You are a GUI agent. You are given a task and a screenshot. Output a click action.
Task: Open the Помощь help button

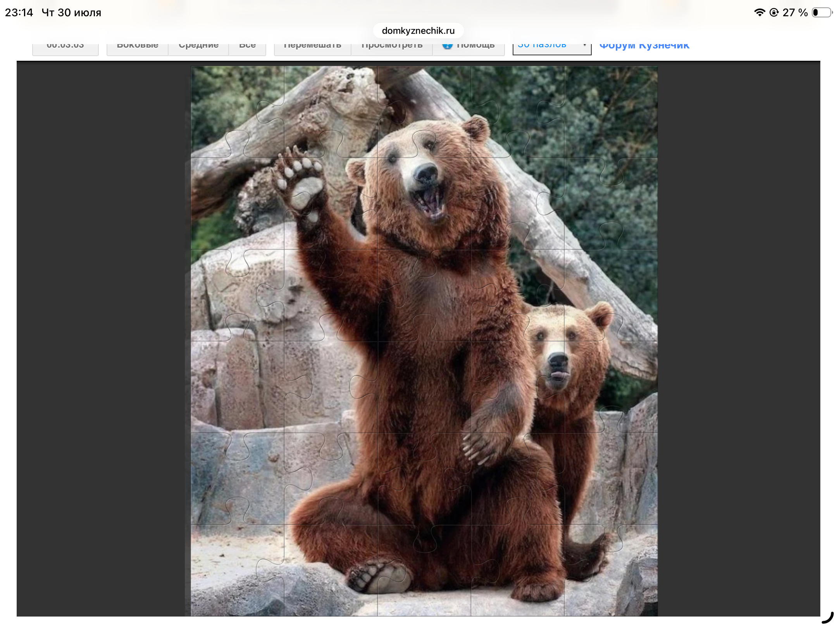(468, 47)
